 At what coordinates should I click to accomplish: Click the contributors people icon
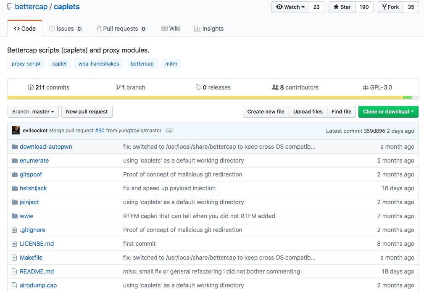[275, 87]
